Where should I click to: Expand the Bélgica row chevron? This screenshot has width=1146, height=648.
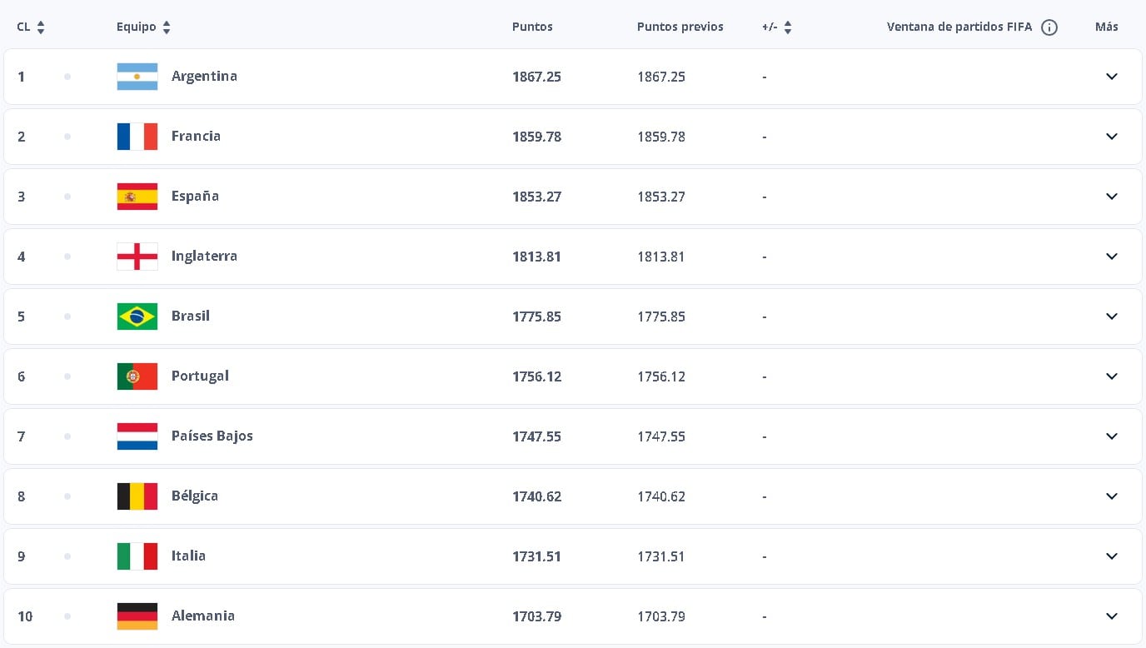click(x=1112, y=496)
